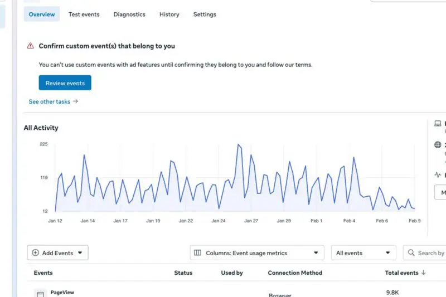Open the Add Events dropdown
446x297 pixels.
[58, 252]
